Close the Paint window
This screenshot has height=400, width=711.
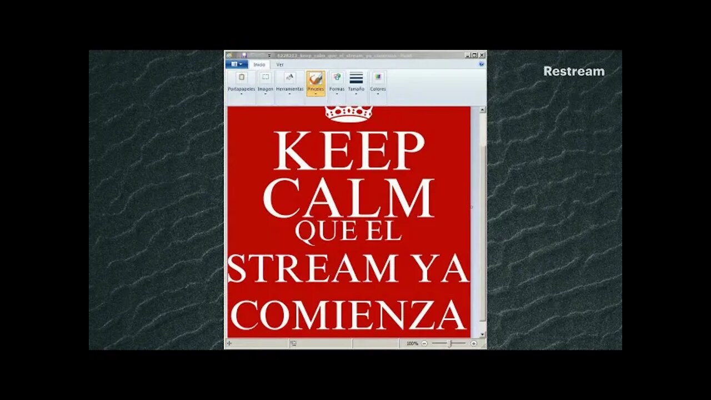click(x=482, y=56)
